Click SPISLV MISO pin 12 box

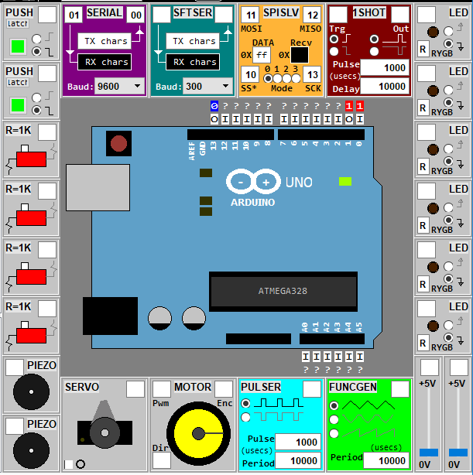tap(312, 15)
